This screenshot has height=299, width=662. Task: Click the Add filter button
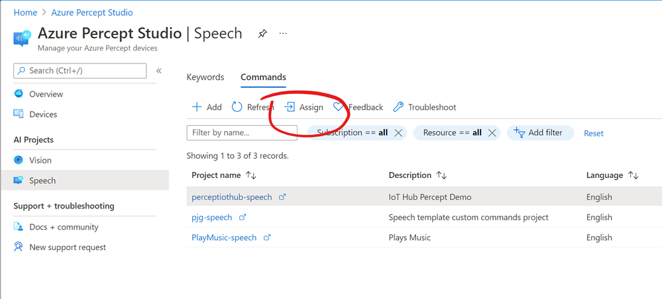tap(538, 133)
